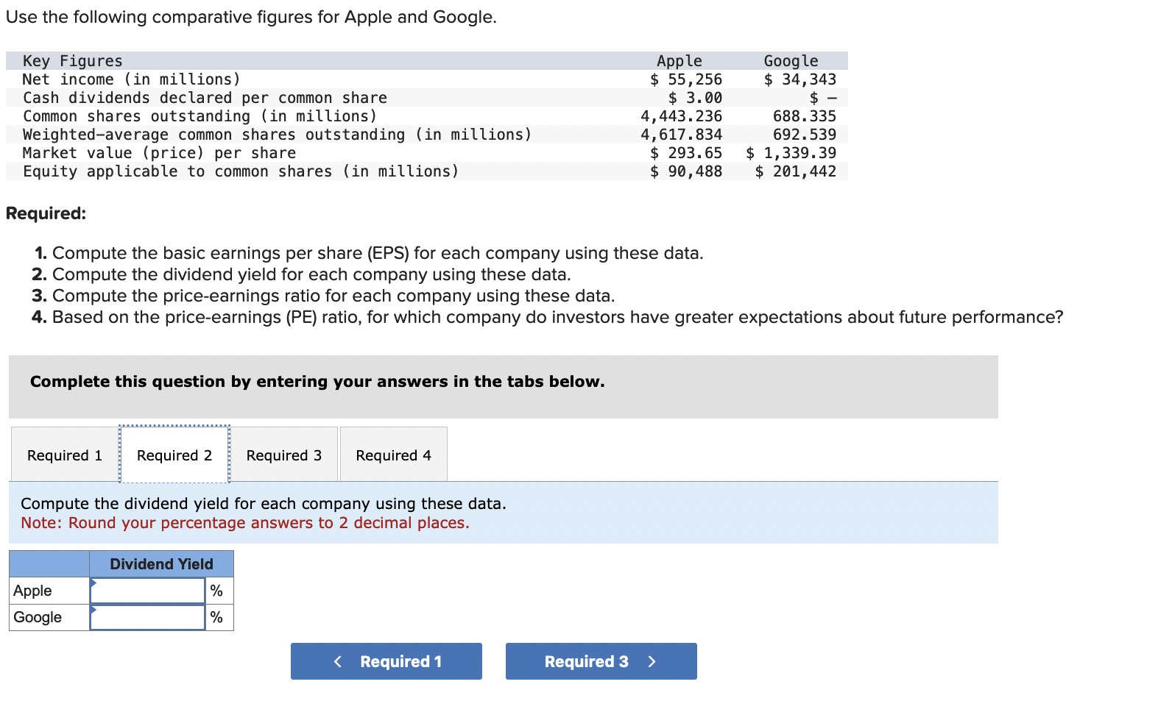
Task: Switch to the Required 1 tab
Action: click(65, 455)
